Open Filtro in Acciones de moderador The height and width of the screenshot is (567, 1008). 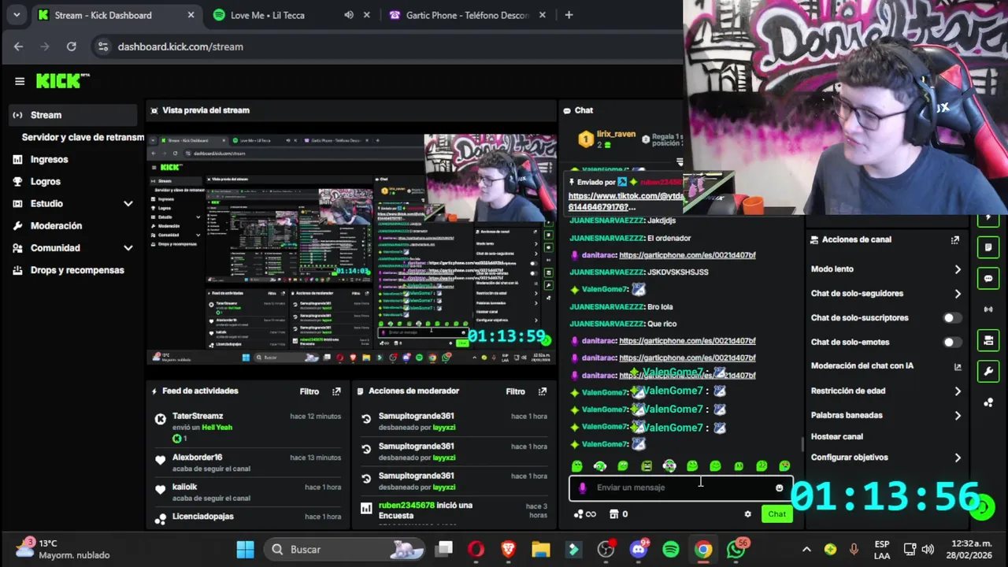point(515,391)
